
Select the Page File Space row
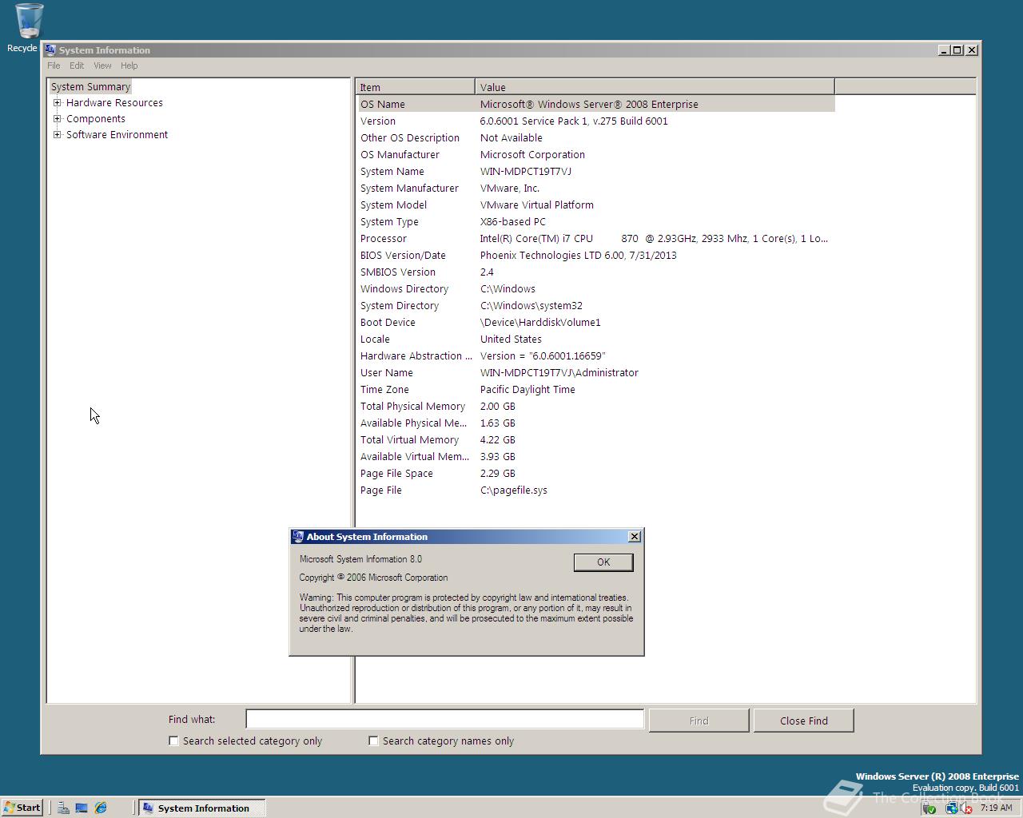tap(595, 473)
